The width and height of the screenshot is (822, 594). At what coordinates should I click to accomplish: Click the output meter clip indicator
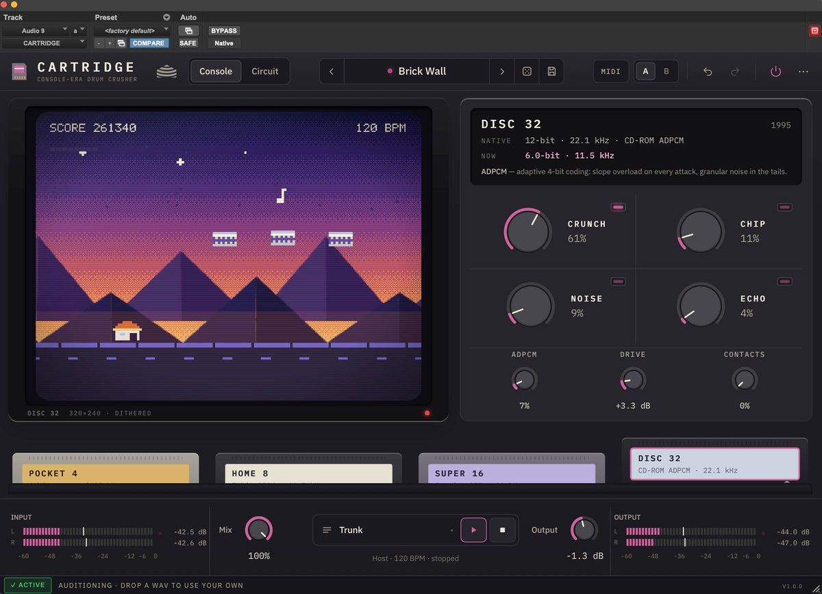pos(763,532)
